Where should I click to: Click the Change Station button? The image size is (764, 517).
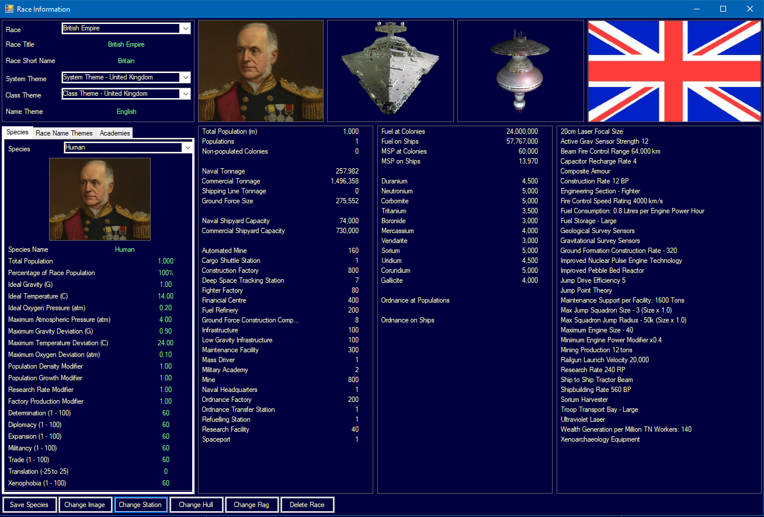pyautogui.click(x=140, y=505)
